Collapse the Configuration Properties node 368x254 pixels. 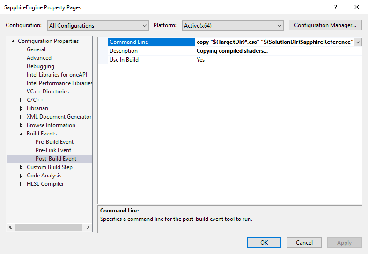click(12, 41)
